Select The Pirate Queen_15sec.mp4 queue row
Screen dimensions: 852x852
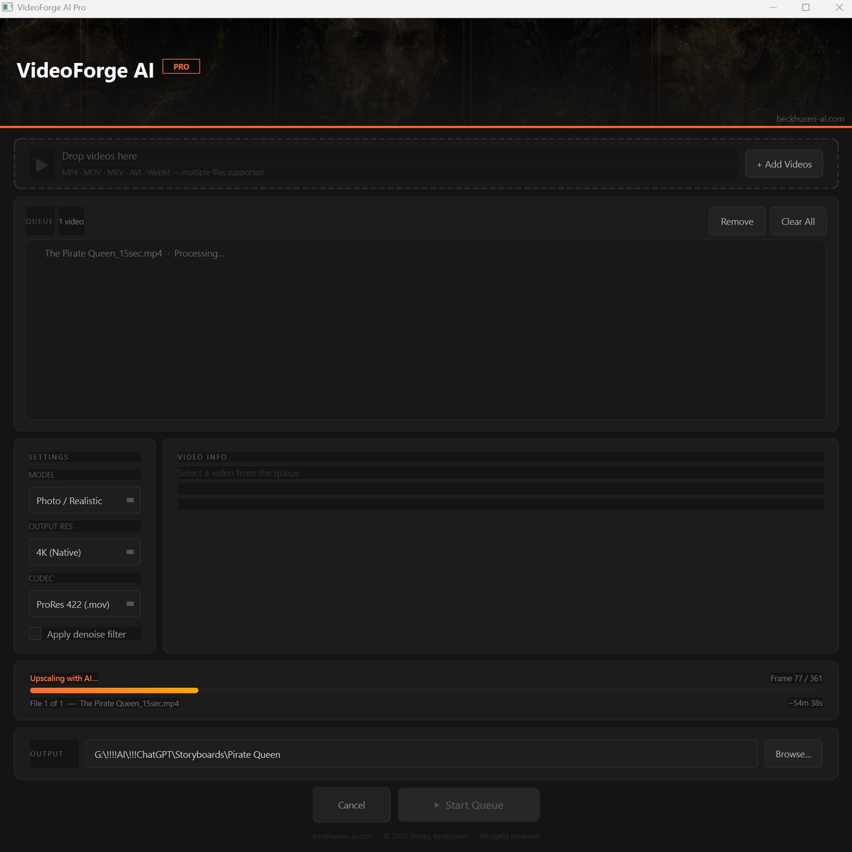426,254
